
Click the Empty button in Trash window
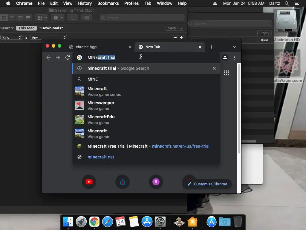pyautogui.click(x=264, y=33)
